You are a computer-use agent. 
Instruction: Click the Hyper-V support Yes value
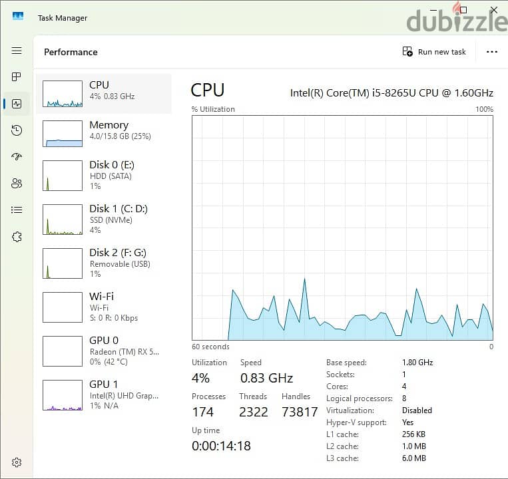pyautogui.click(x=407, y=422)
